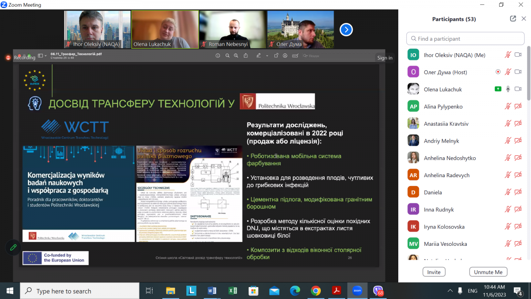Click the Find a participant field
Image resolution: width=531 pixels, height=299 pixels.
pos(466,39)
